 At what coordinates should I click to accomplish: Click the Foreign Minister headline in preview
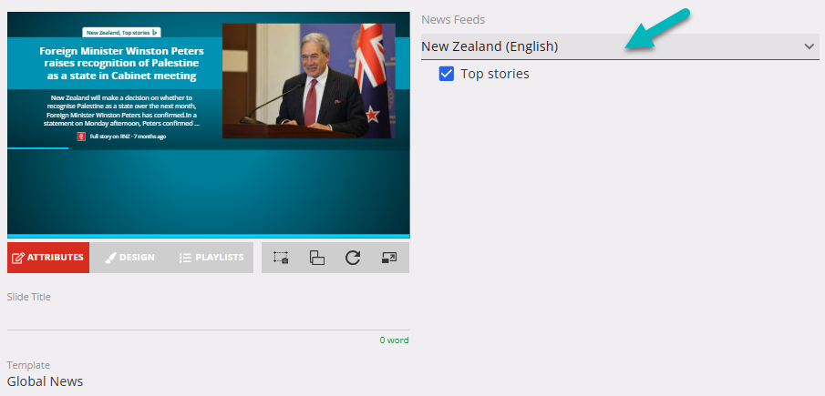121,64
